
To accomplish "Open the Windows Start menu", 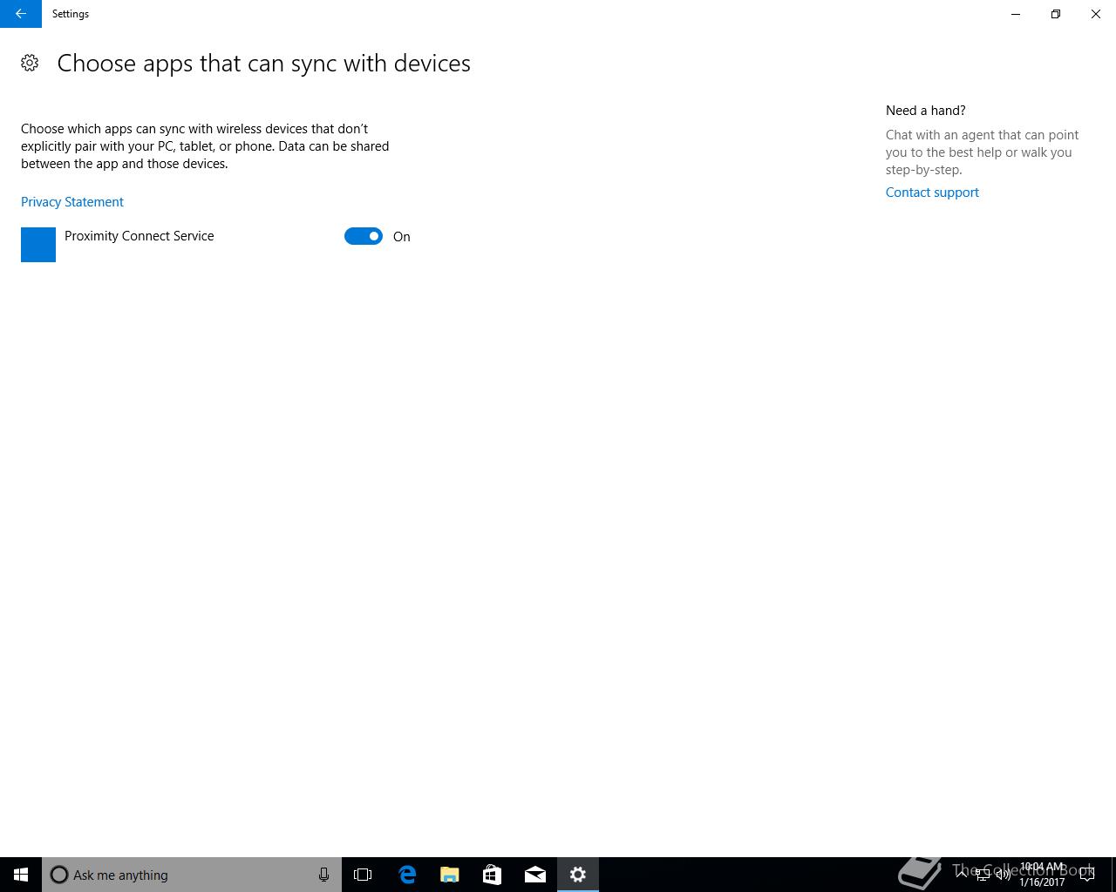I will [x=21, y=875].
